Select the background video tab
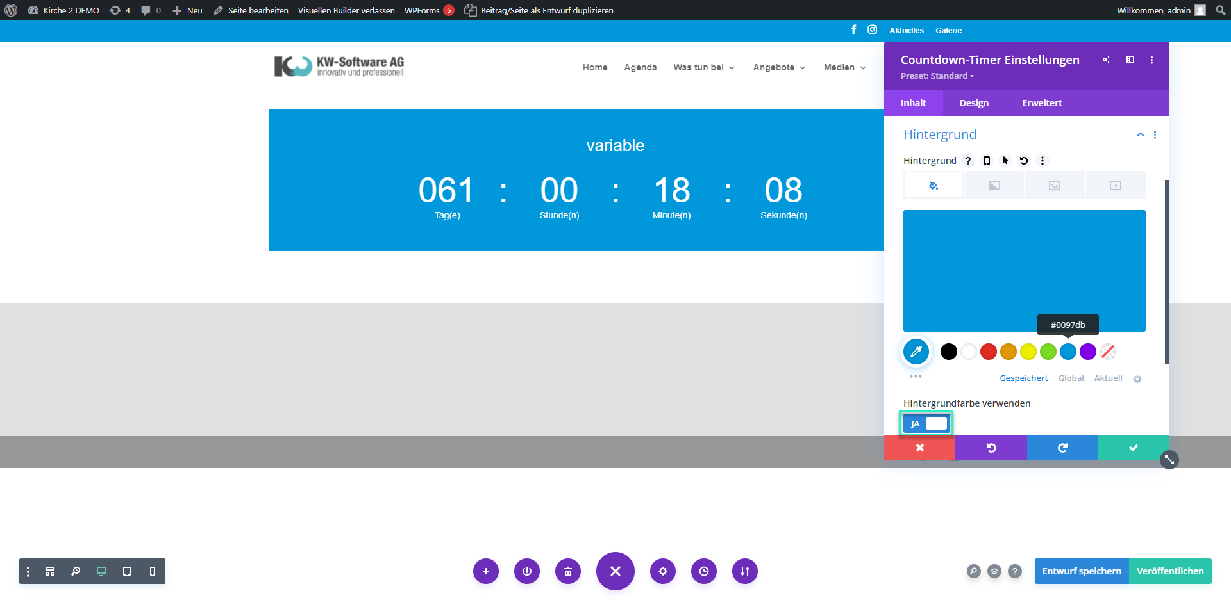The width and height of the screenshot is (1231, 600). 1116,186
